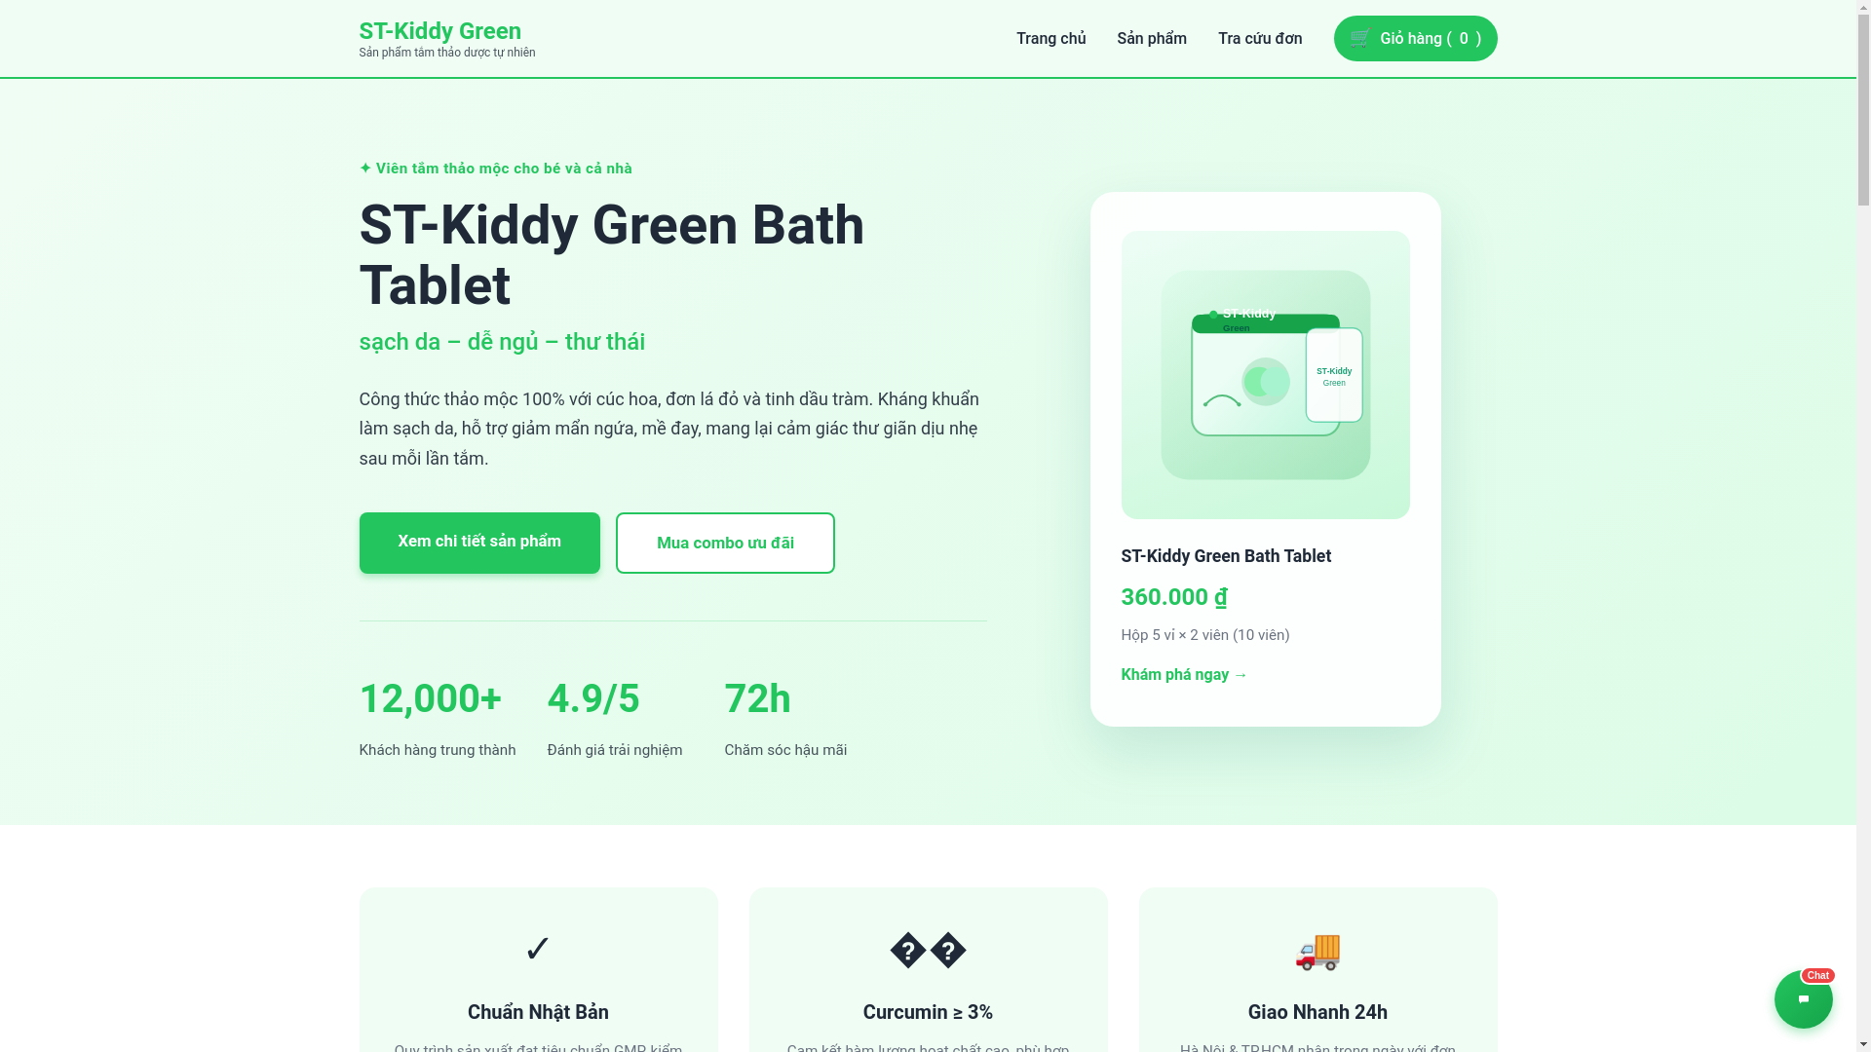Click the delivery truck icon
The height and width of the screenshot is (1052, 1871).
(x=1317, y=952)
